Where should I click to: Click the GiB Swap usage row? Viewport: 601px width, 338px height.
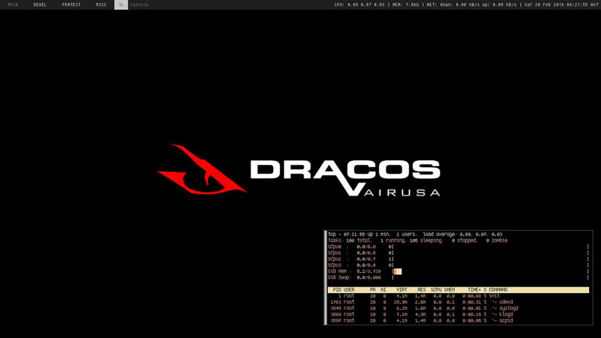458,277
